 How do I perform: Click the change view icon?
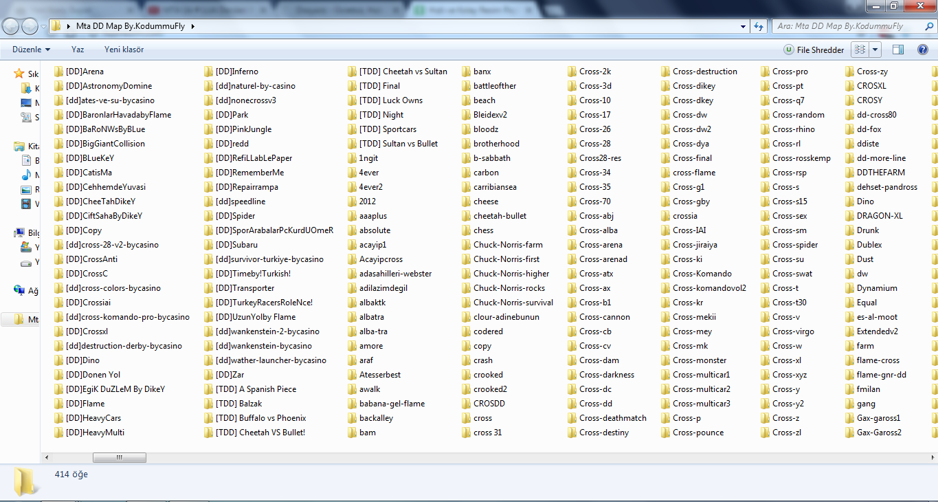(860, 50)
